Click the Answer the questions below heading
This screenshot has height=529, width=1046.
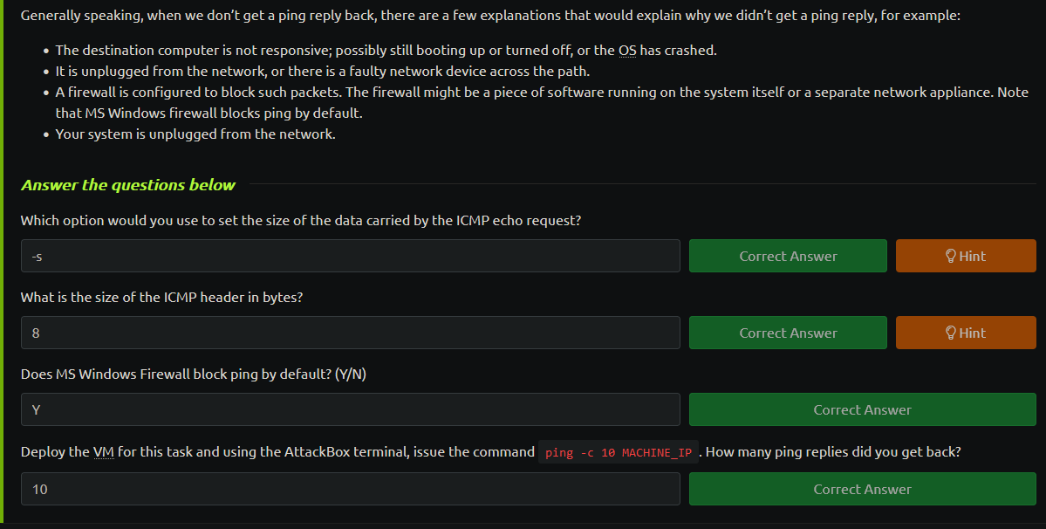tap(128, 185)
